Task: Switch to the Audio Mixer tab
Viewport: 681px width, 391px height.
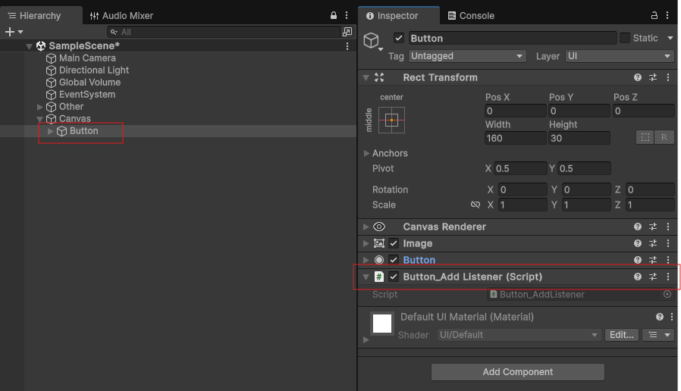Action: (121, 16)
